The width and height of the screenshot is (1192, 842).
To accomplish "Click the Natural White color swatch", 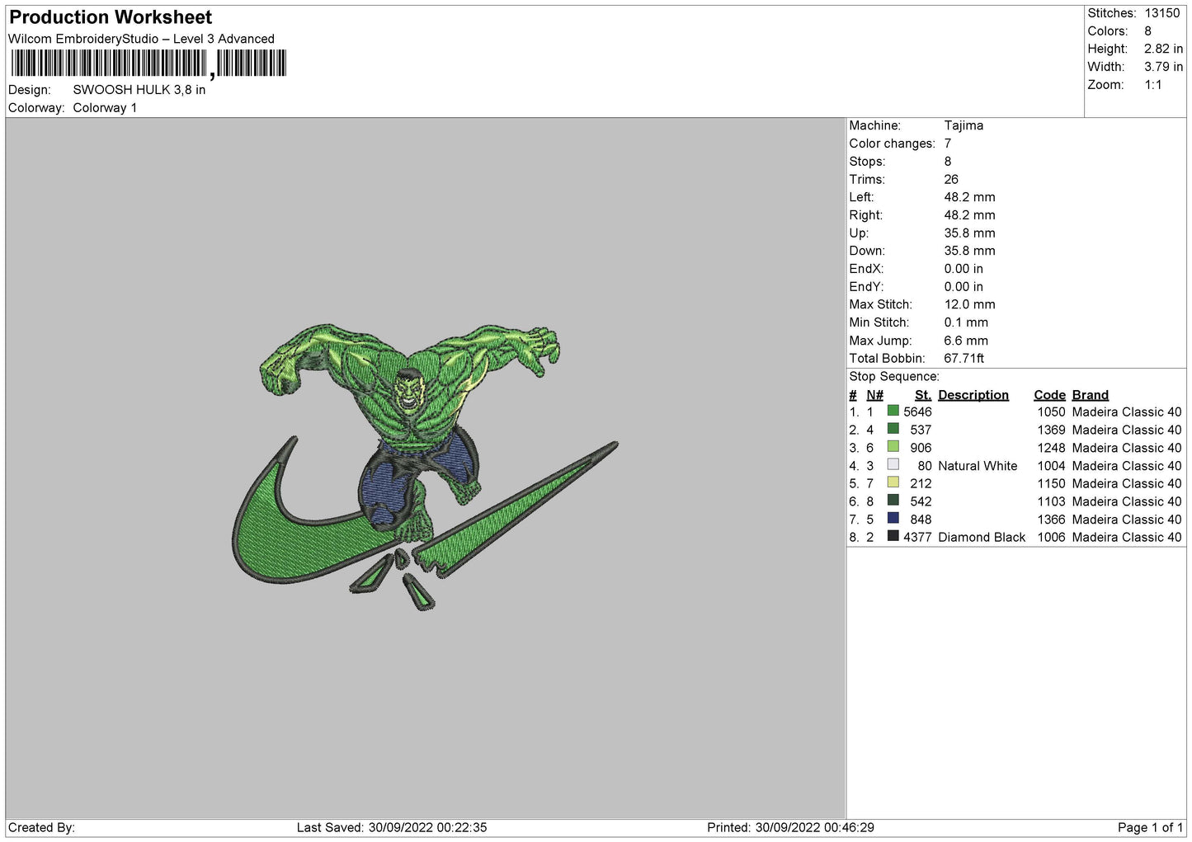I will 893,465.
